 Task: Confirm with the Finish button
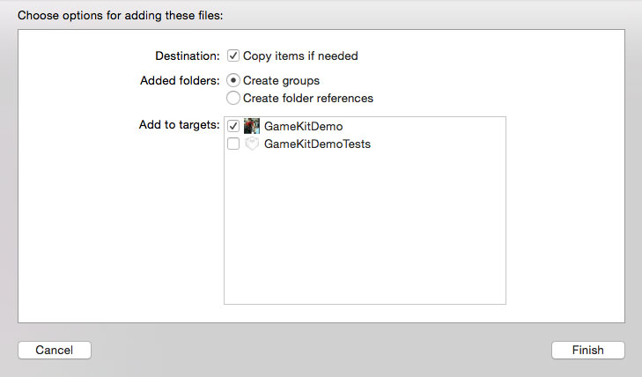click(x=587, y=350)
